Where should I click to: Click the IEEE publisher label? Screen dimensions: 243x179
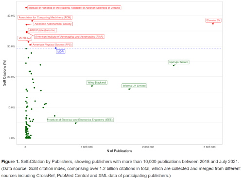tap(81, 120)
